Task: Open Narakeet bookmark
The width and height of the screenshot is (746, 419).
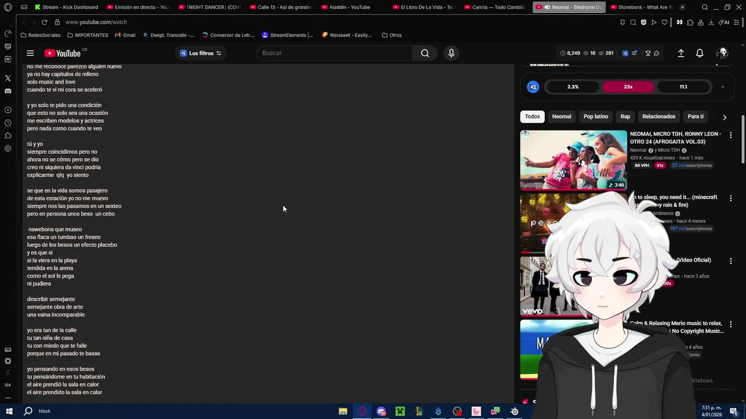Action: pos(347,35)
